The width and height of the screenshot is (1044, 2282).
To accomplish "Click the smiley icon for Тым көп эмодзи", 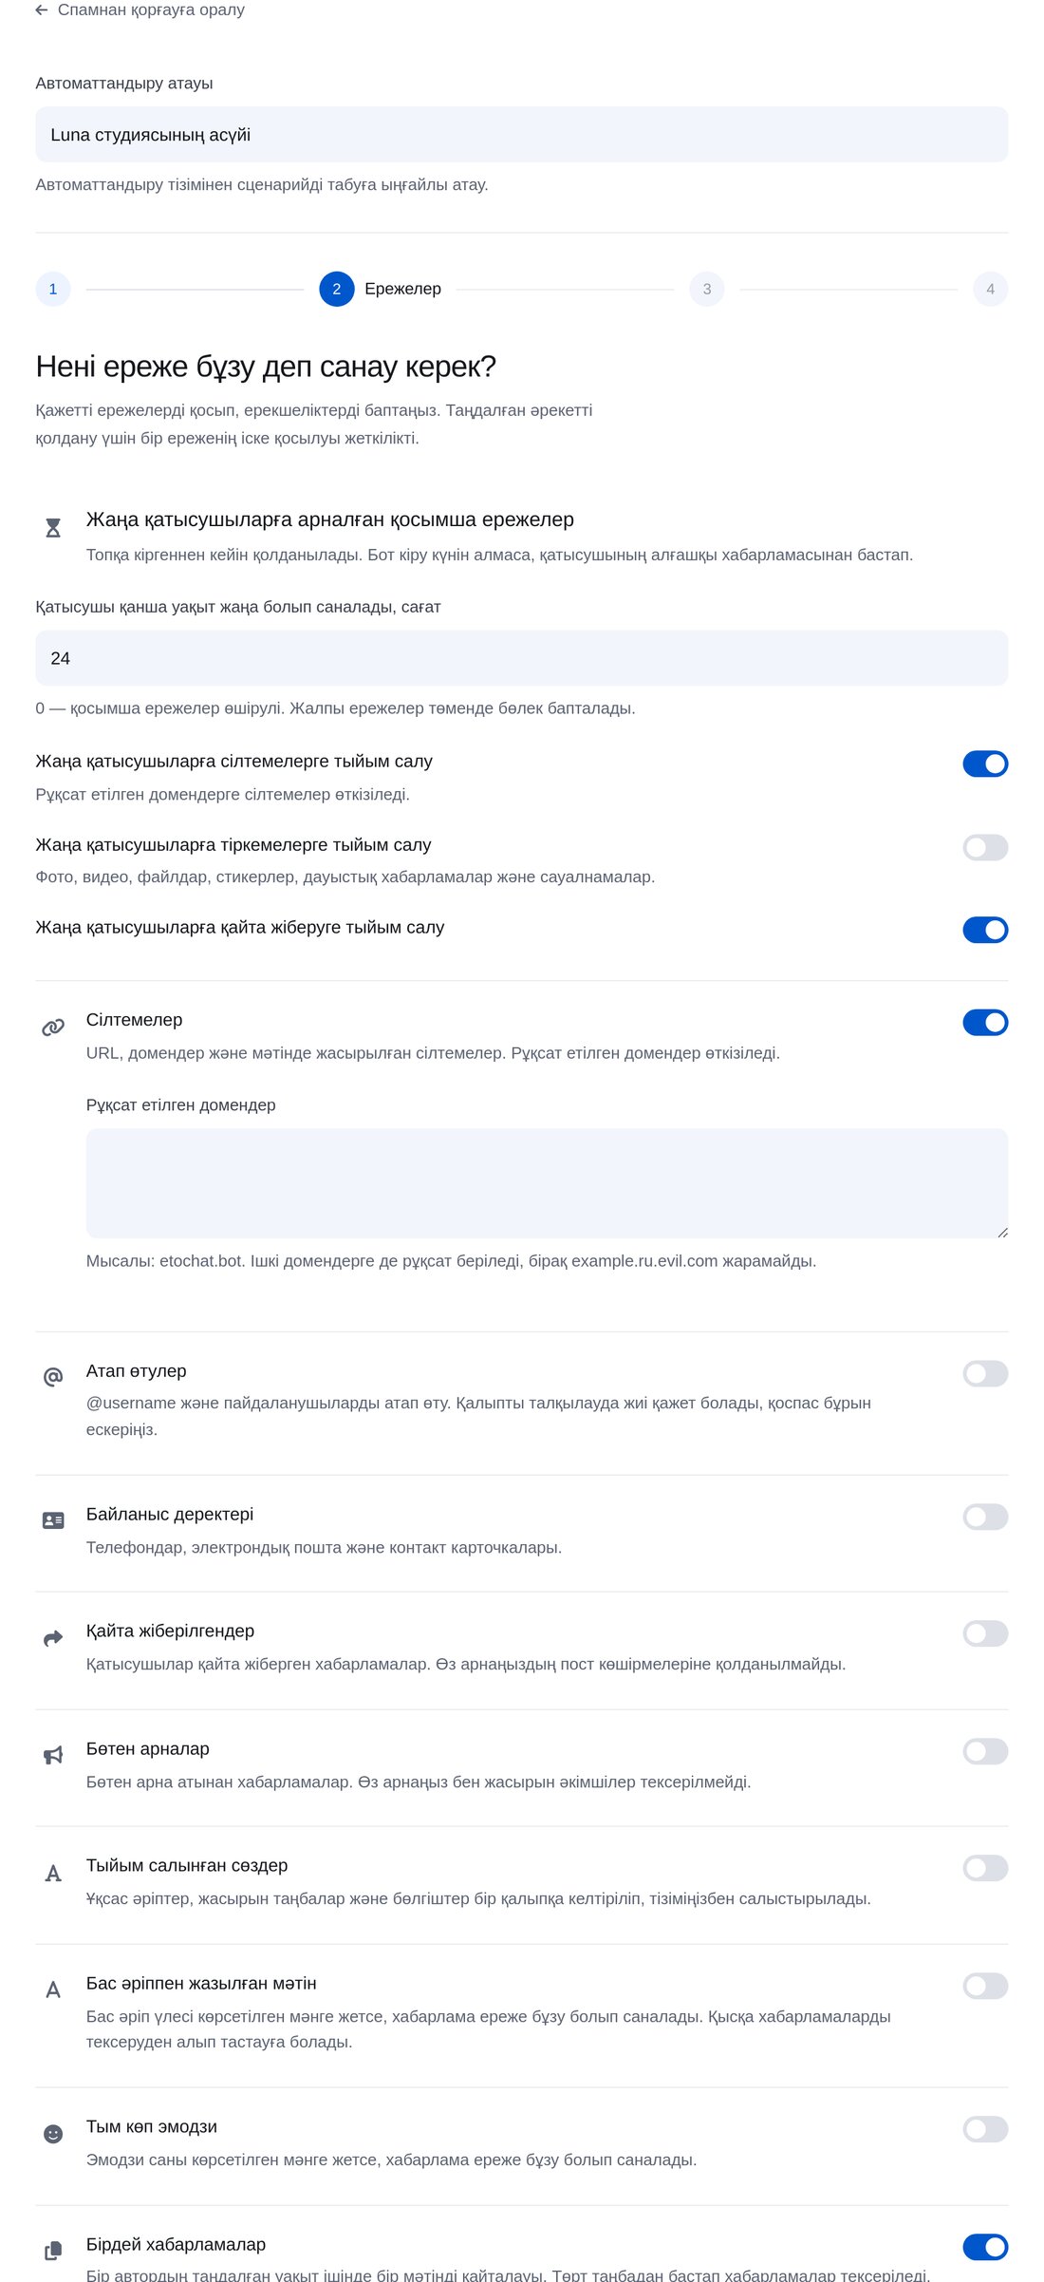I will click(x=53, y=2134).
